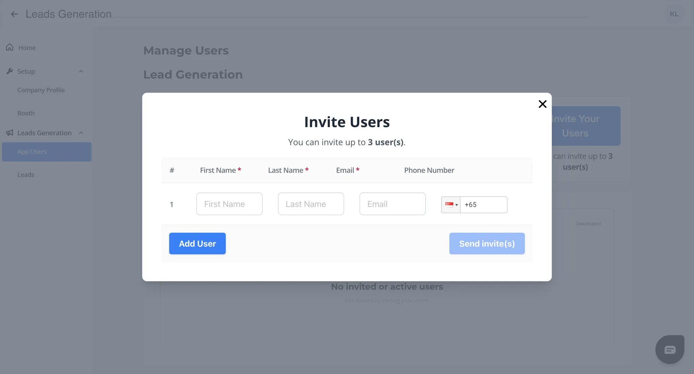Go to Leads in the sidebar
694x374 pixels.
point(26,175)
